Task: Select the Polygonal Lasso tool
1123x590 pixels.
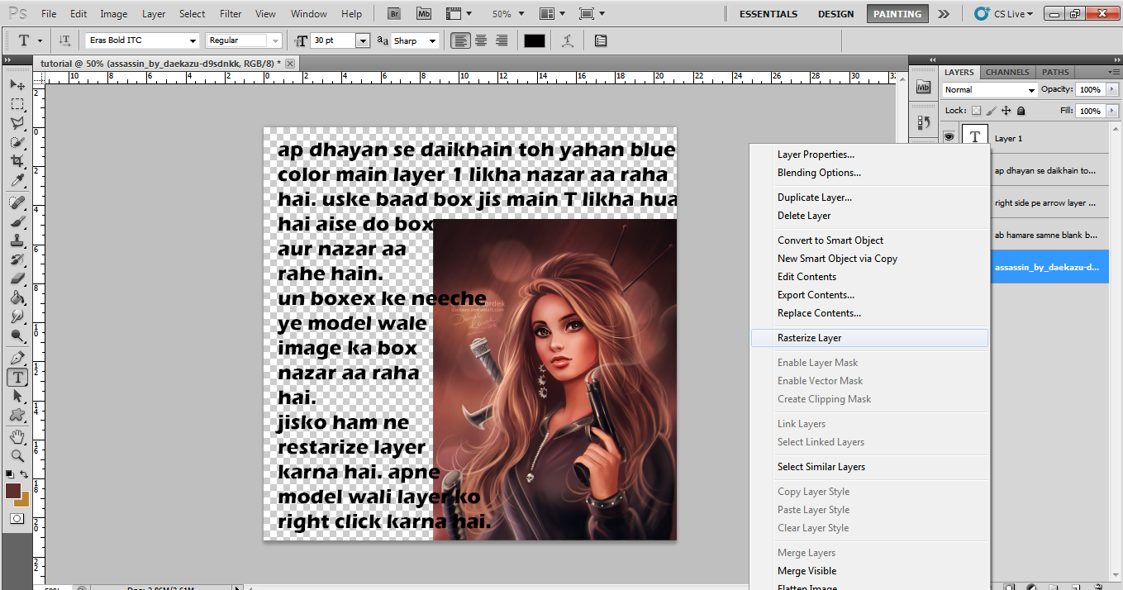Action: pyautogui.click(x=17, y=123)
